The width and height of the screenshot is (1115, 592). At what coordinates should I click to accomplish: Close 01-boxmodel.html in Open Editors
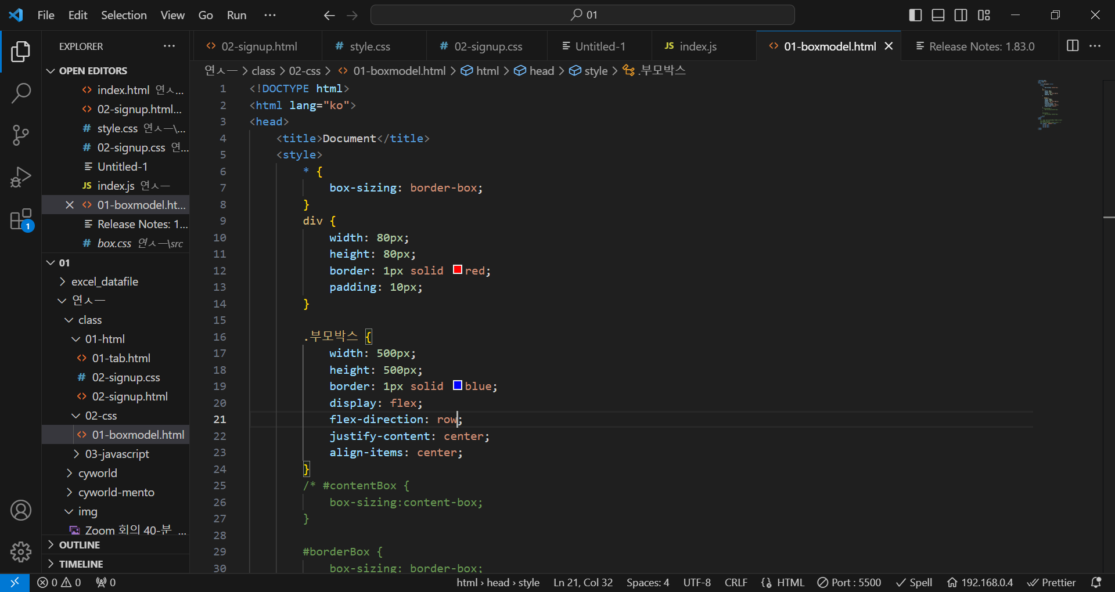[70, 205]
